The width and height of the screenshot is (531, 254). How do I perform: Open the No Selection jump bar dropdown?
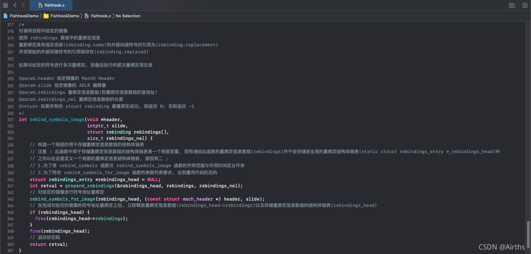coord(129,16)
